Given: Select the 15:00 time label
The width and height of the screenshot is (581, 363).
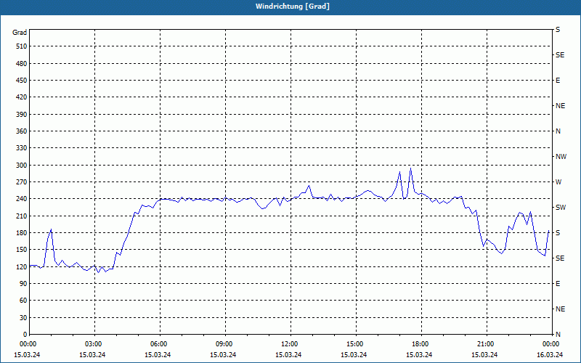Looking at the screenshot, I should pos(356,344).
